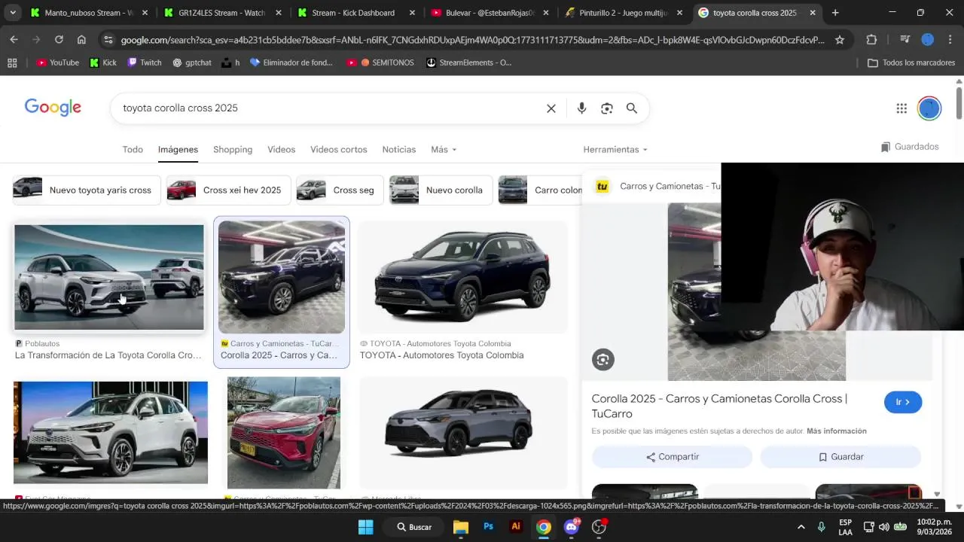Screen dimensions: 964x542
Task: Open the bookmarks bar apps grid icon
Action: click(x=12, y=62)
